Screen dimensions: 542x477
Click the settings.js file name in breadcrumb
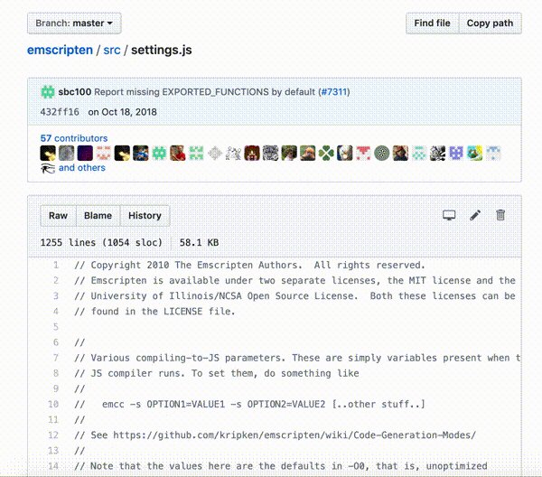162,50
